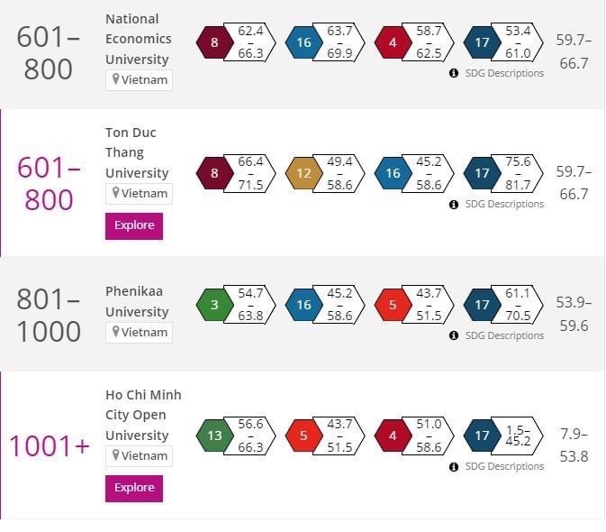
Task: Click SDG 16 badge for Ton Duc Thang University
Action: [393, 174]
